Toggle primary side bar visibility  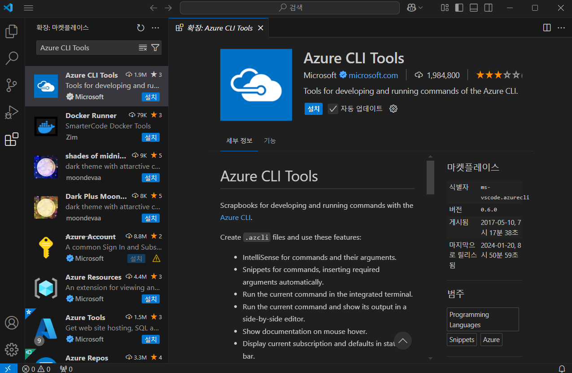coord(459,8)
